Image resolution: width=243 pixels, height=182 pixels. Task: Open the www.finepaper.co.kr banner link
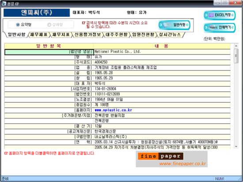pos(182,163)
